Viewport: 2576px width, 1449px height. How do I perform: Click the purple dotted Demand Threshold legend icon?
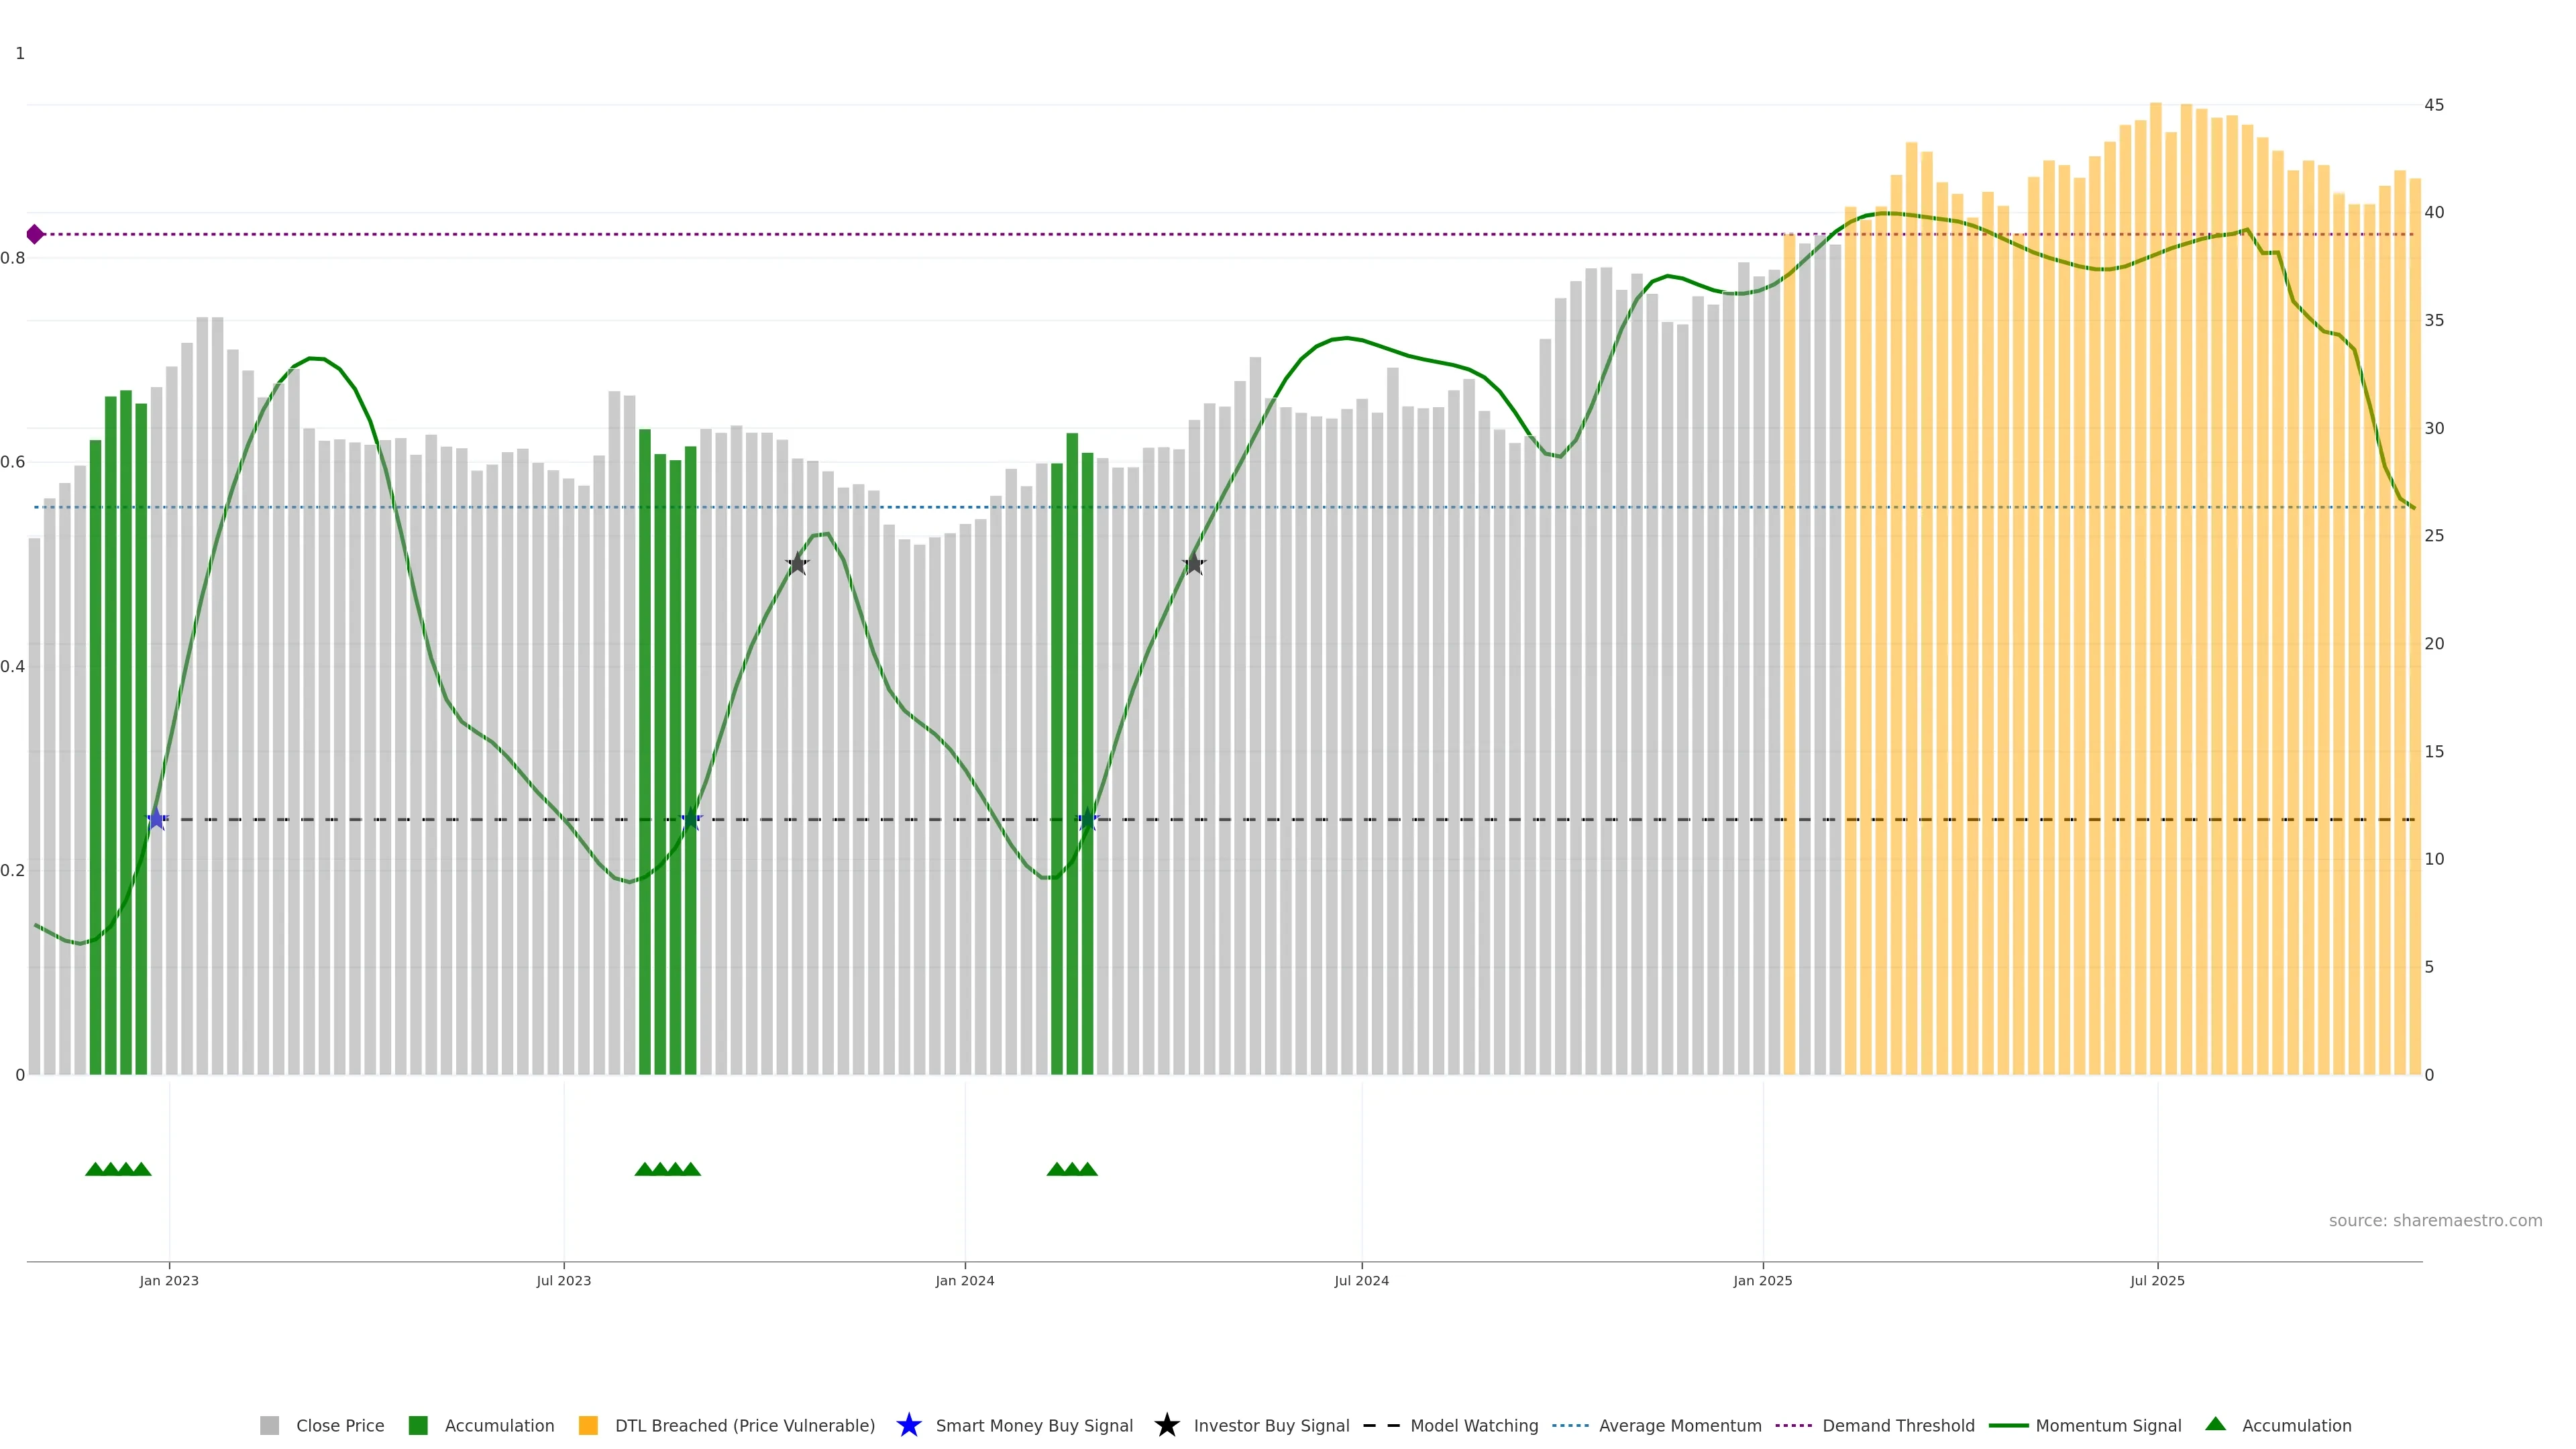click(x=1793, y=1425)
